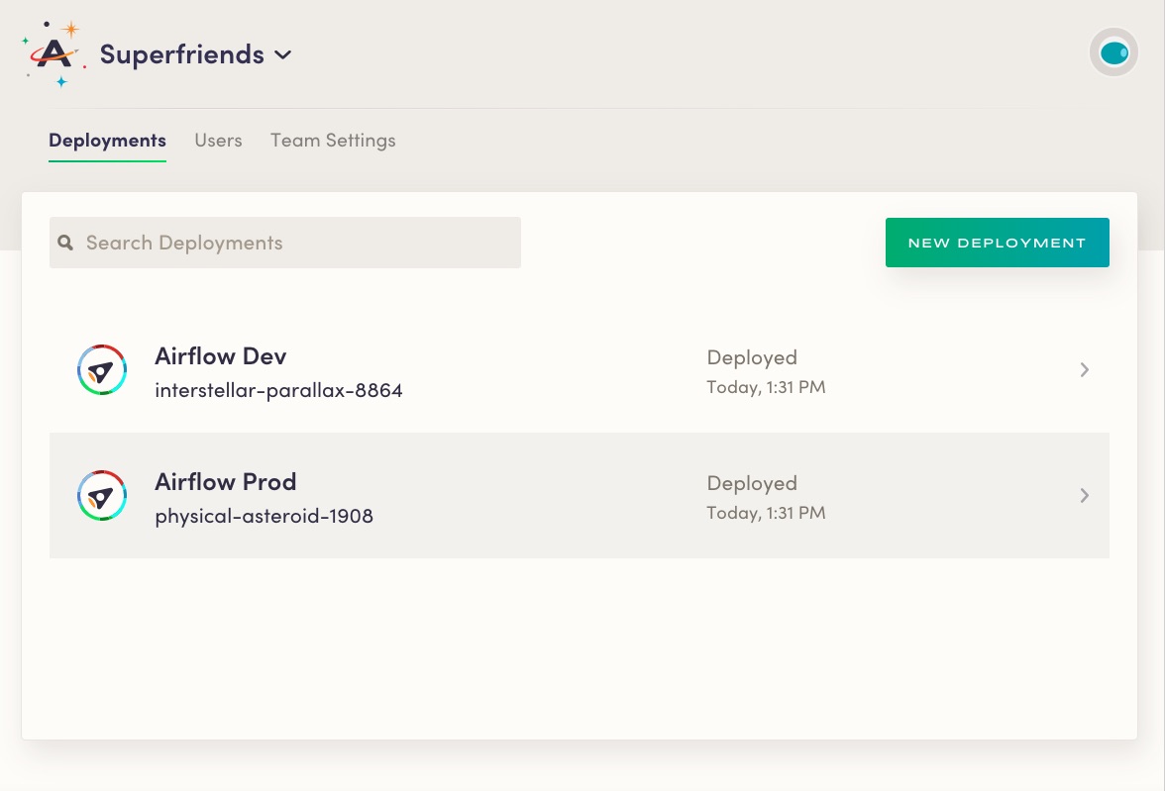The height and width of the screenshot is (791, 1165).
Task: Switch to the Deployments tab
Action: pyautogui.click(x=107, y=141)
